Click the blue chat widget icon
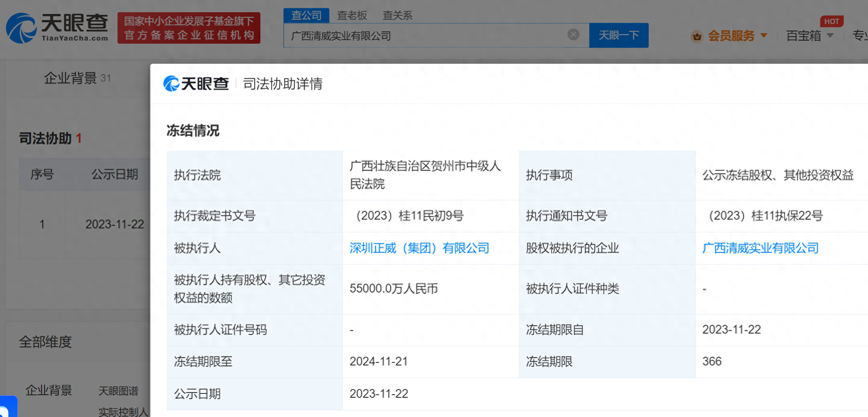 (x=8, y=407)
